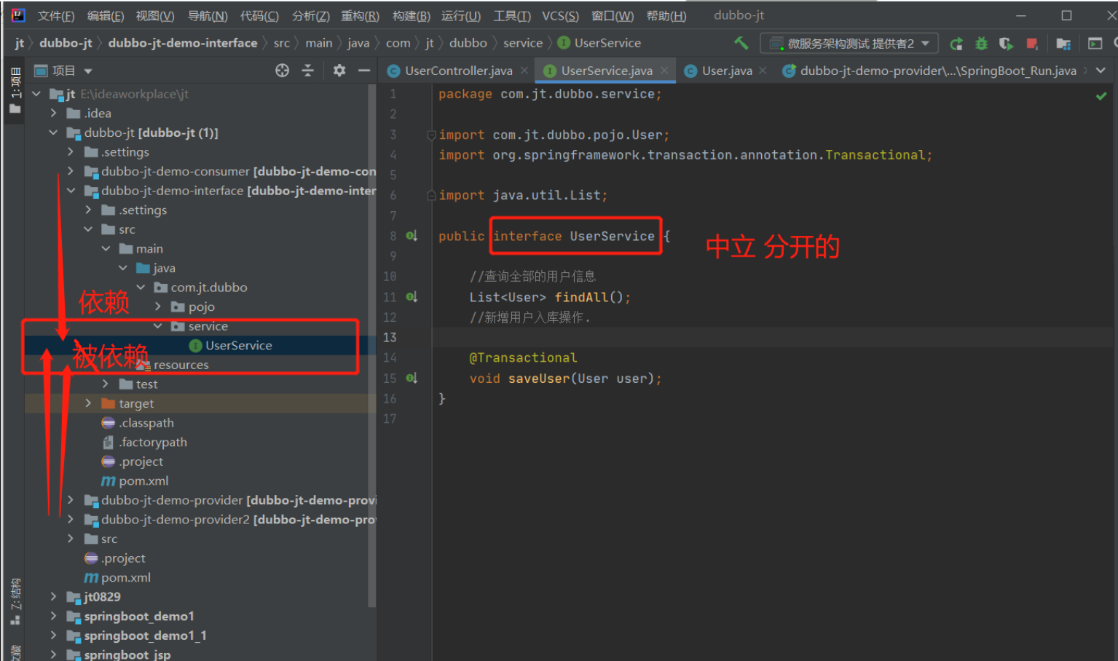Collapse the jt root project node
The height and width of the screenshot is (661, 1118).
[x=36, y=94]
